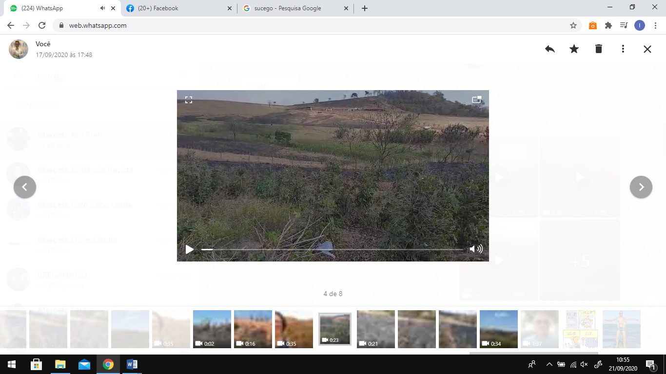The height and width of the screenshot is (374, 666).
Task: Switch to the Facebook tab
Action: coord(178,8)
